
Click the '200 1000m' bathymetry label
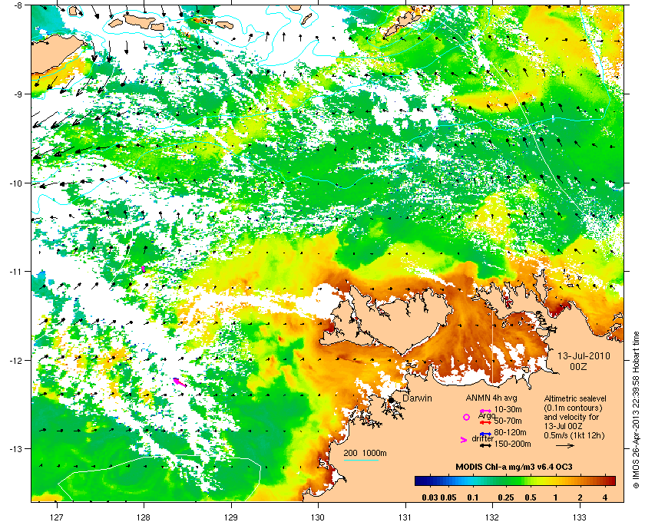coord(365,454)
